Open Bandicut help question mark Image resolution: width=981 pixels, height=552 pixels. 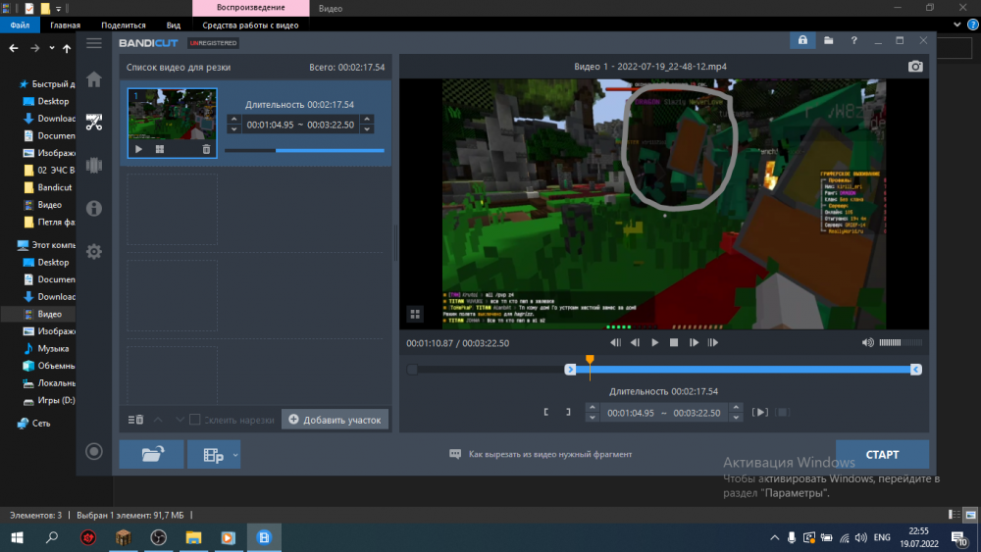[x=854, y=40]
